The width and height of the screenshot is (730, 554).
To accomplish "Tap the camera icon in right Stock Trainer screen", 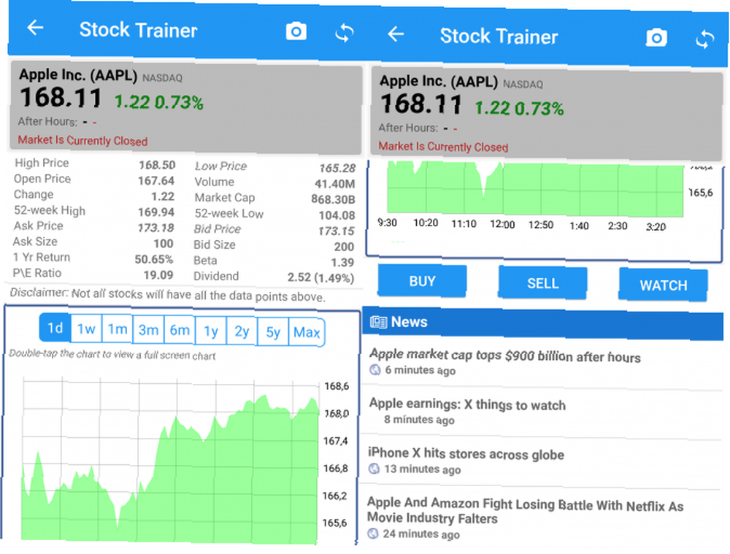I will pos(656,37).
